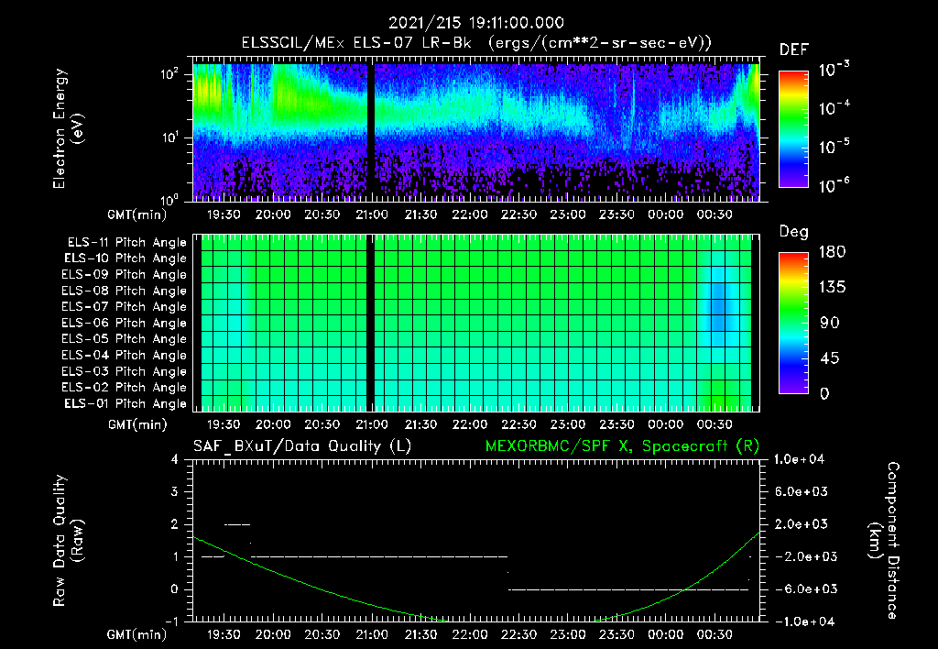Click the MEXORBMC/SPF X, Spacecraft (R) legend
The width and height of the screenshot is (938, 649).
[622, 446]
